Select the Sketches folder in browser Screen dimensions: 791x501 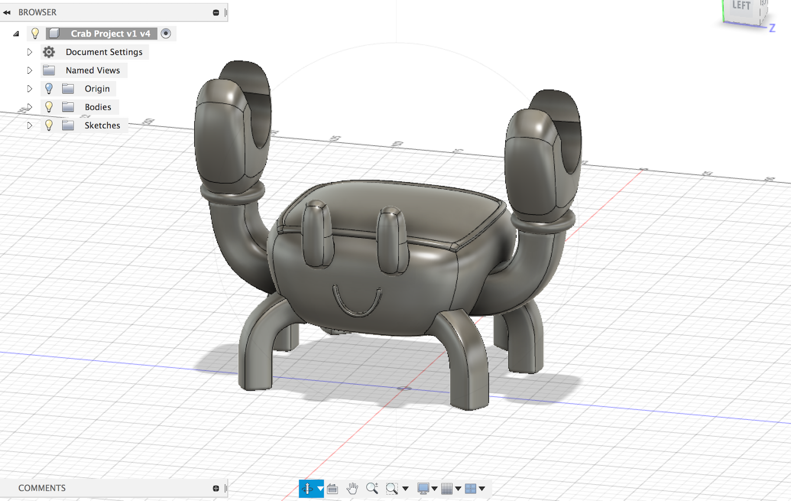102,126
